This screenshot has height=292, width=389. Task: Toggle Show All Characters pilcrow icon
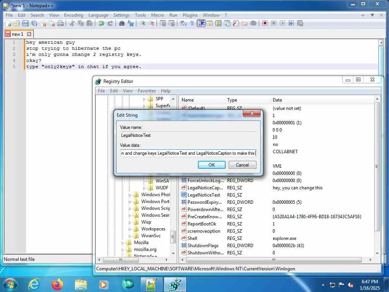tap(192, 23)
